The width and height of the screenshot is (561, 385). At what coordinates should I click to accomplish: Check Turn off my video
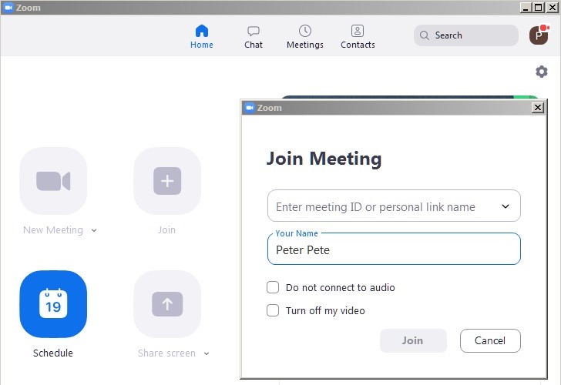pos(273,310)
